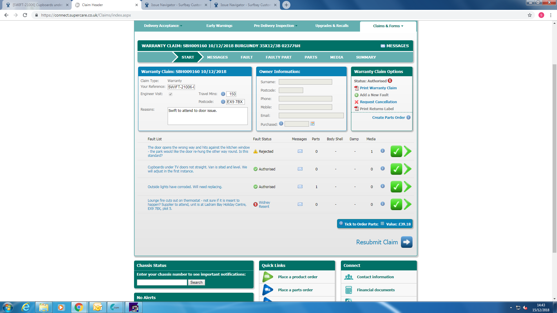Open messages envelope for Outside lights fault
Screen dimensions: 557x313
click(300, 187)
